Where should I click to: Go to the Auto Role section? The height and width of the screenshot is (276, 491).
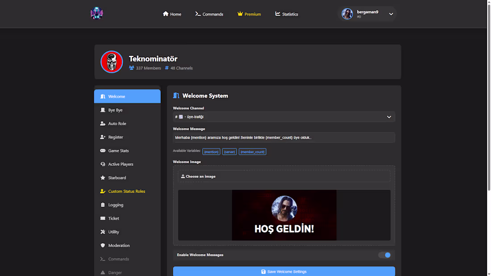128,124
